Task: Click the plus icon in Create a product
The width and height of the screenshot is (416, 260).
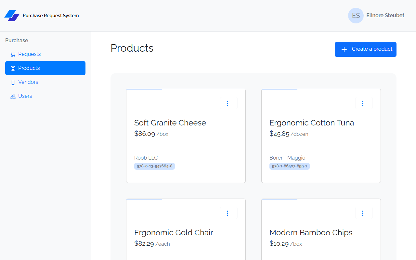Action: 344,49
